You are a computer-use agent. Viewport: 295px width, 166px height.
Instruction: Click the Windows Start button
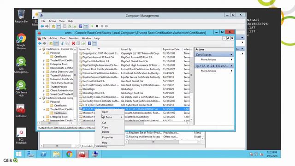coord(18,154)
